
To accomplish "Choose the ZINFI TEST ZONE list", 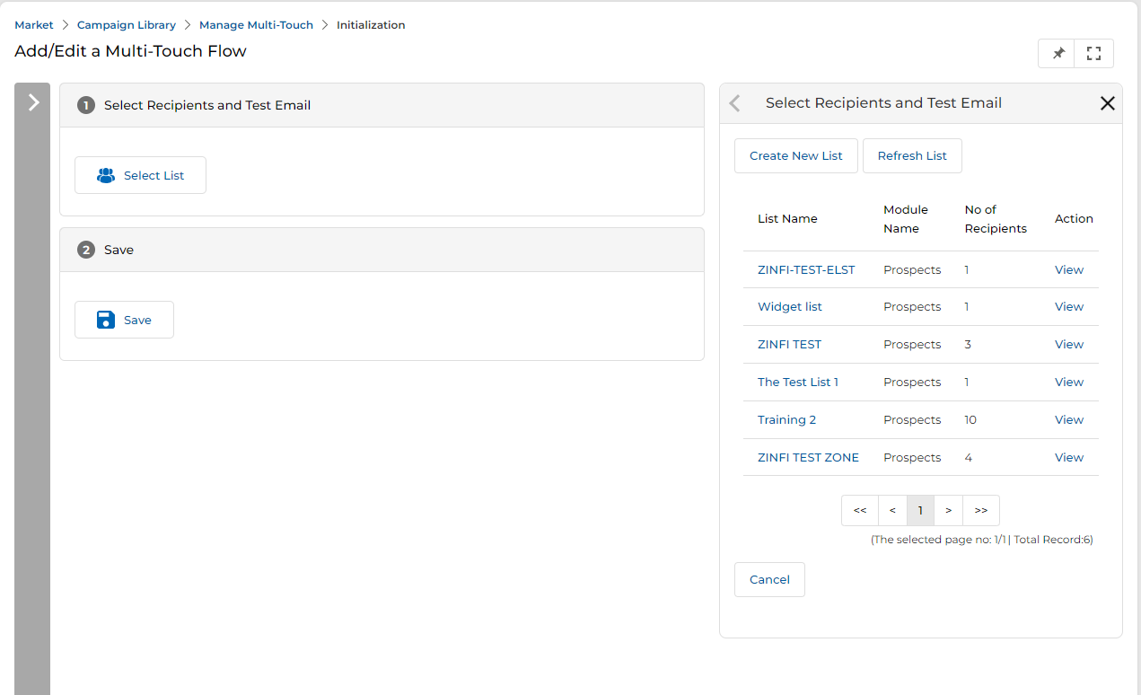I will click(808, 457).
